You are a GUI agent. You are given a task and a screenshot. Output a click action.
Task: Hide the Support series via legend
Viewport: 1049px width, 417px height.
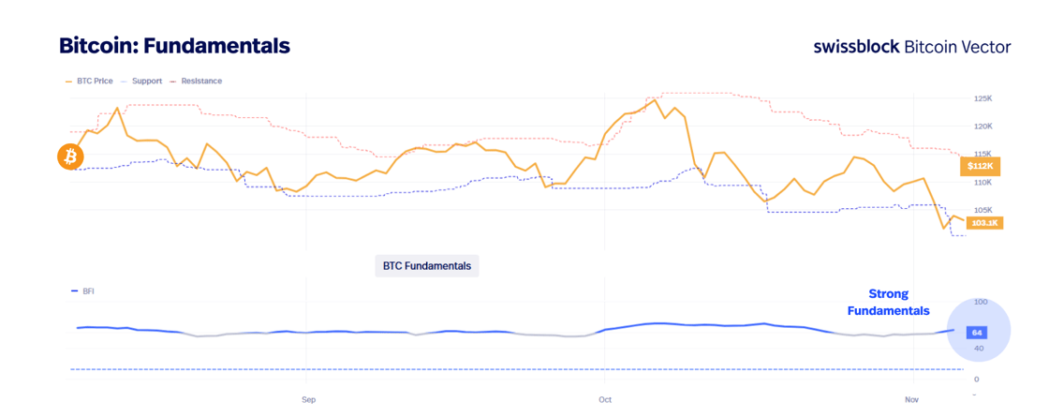pyautogui.click(x=146, y=82)
